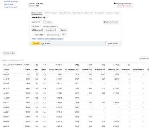The height and width of the screenshot is (128, 149).
Task: Click the chart icon by Metrica link
Action: click(x=140, y=59)
